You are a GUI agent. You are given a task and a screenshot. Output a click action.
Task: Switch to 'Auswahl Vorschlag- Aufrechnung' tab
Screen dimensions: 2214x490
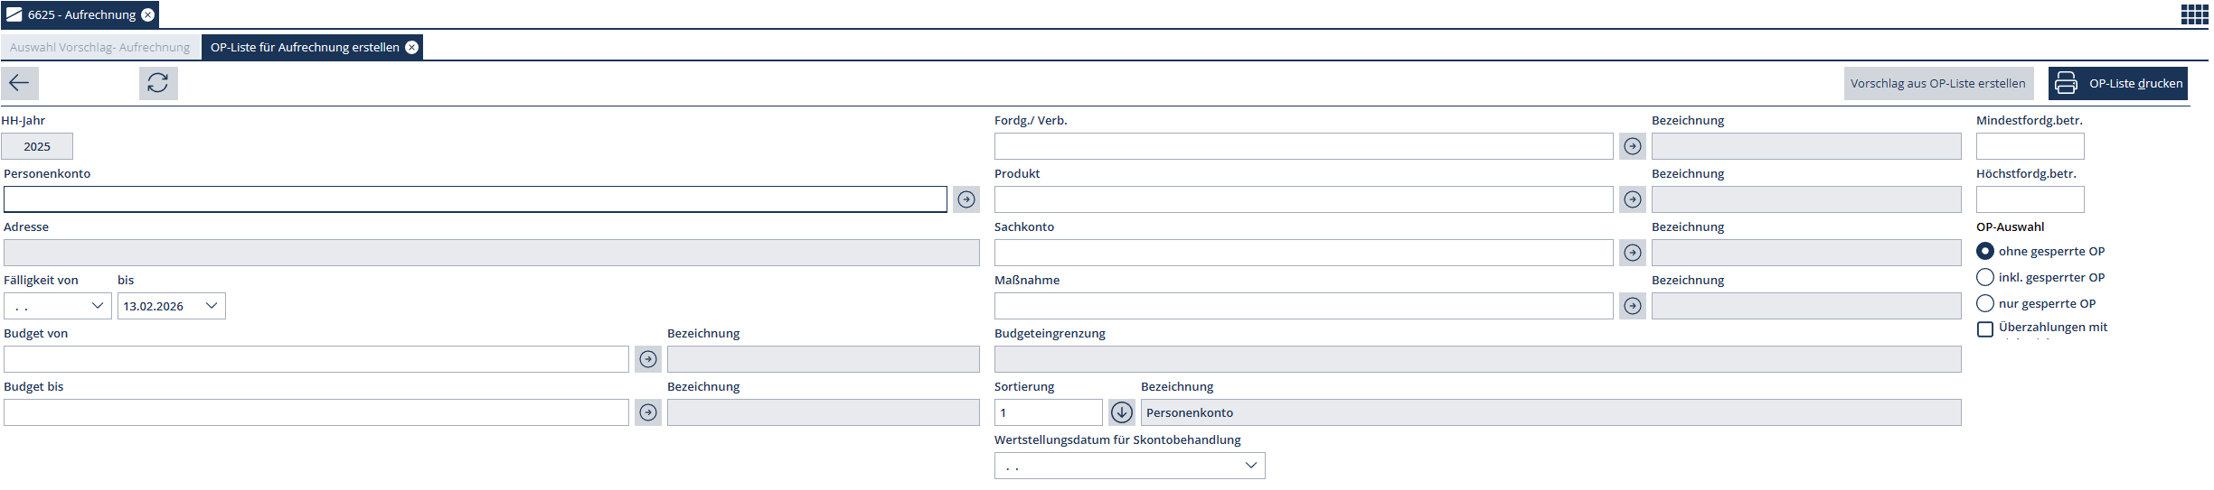point(100,47)
